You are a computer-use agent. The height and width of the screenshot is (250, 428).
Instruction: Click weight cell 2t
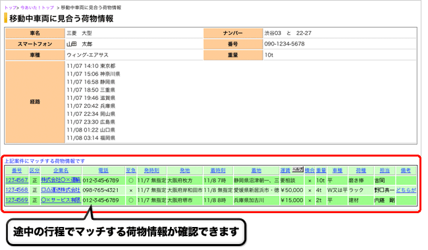[319, 201]
